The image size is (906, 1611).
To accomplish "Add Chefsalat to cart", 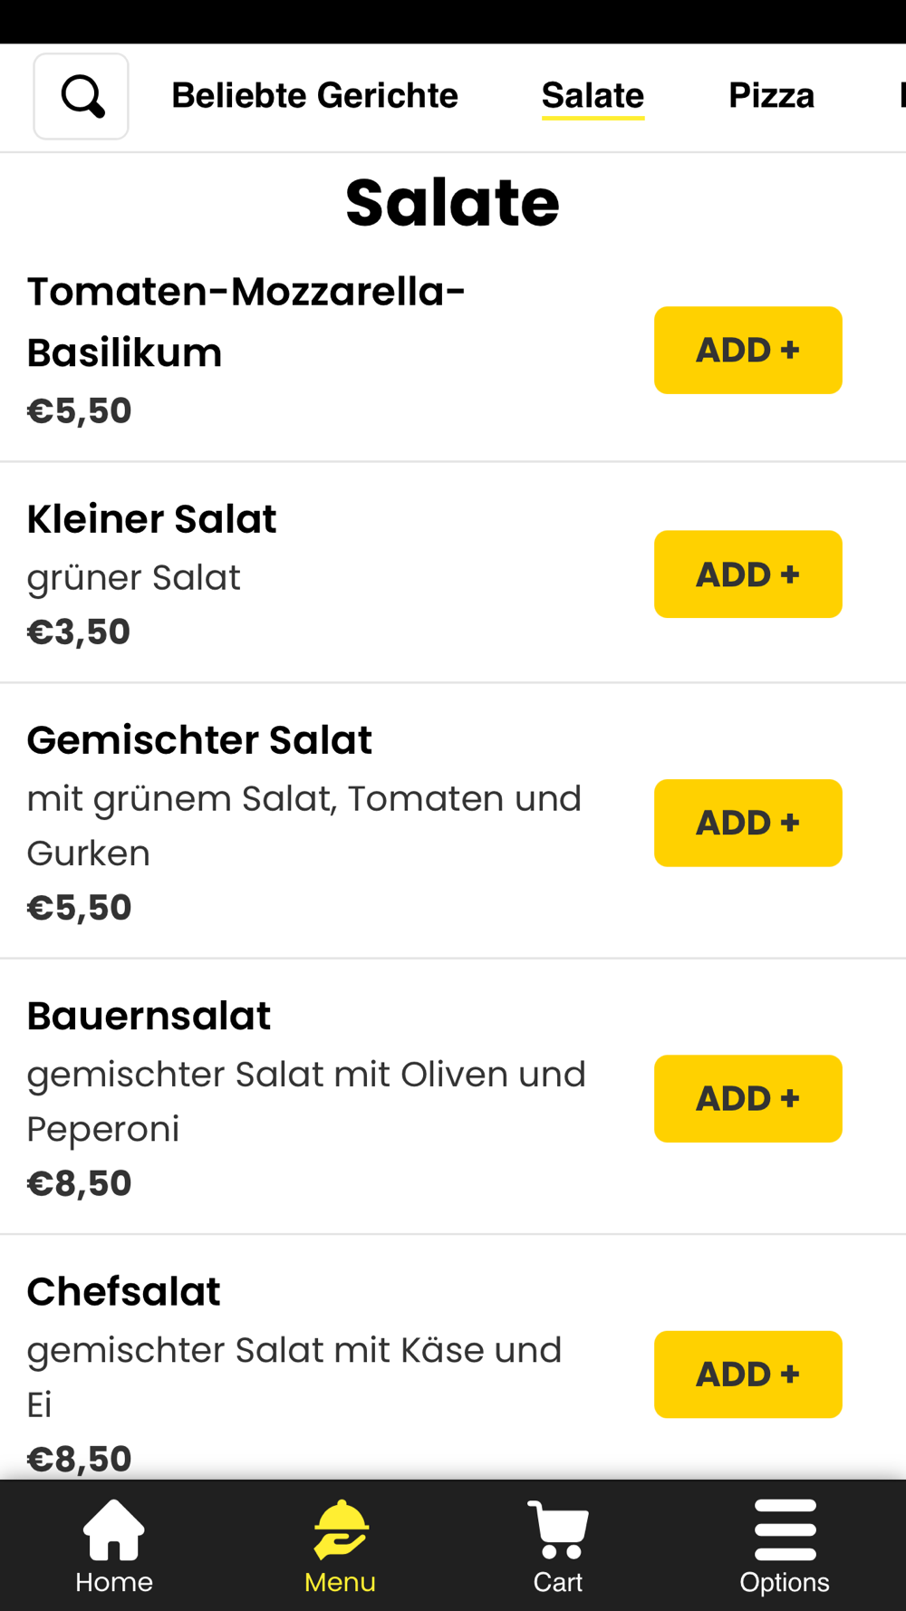I will click(748, 1375).
